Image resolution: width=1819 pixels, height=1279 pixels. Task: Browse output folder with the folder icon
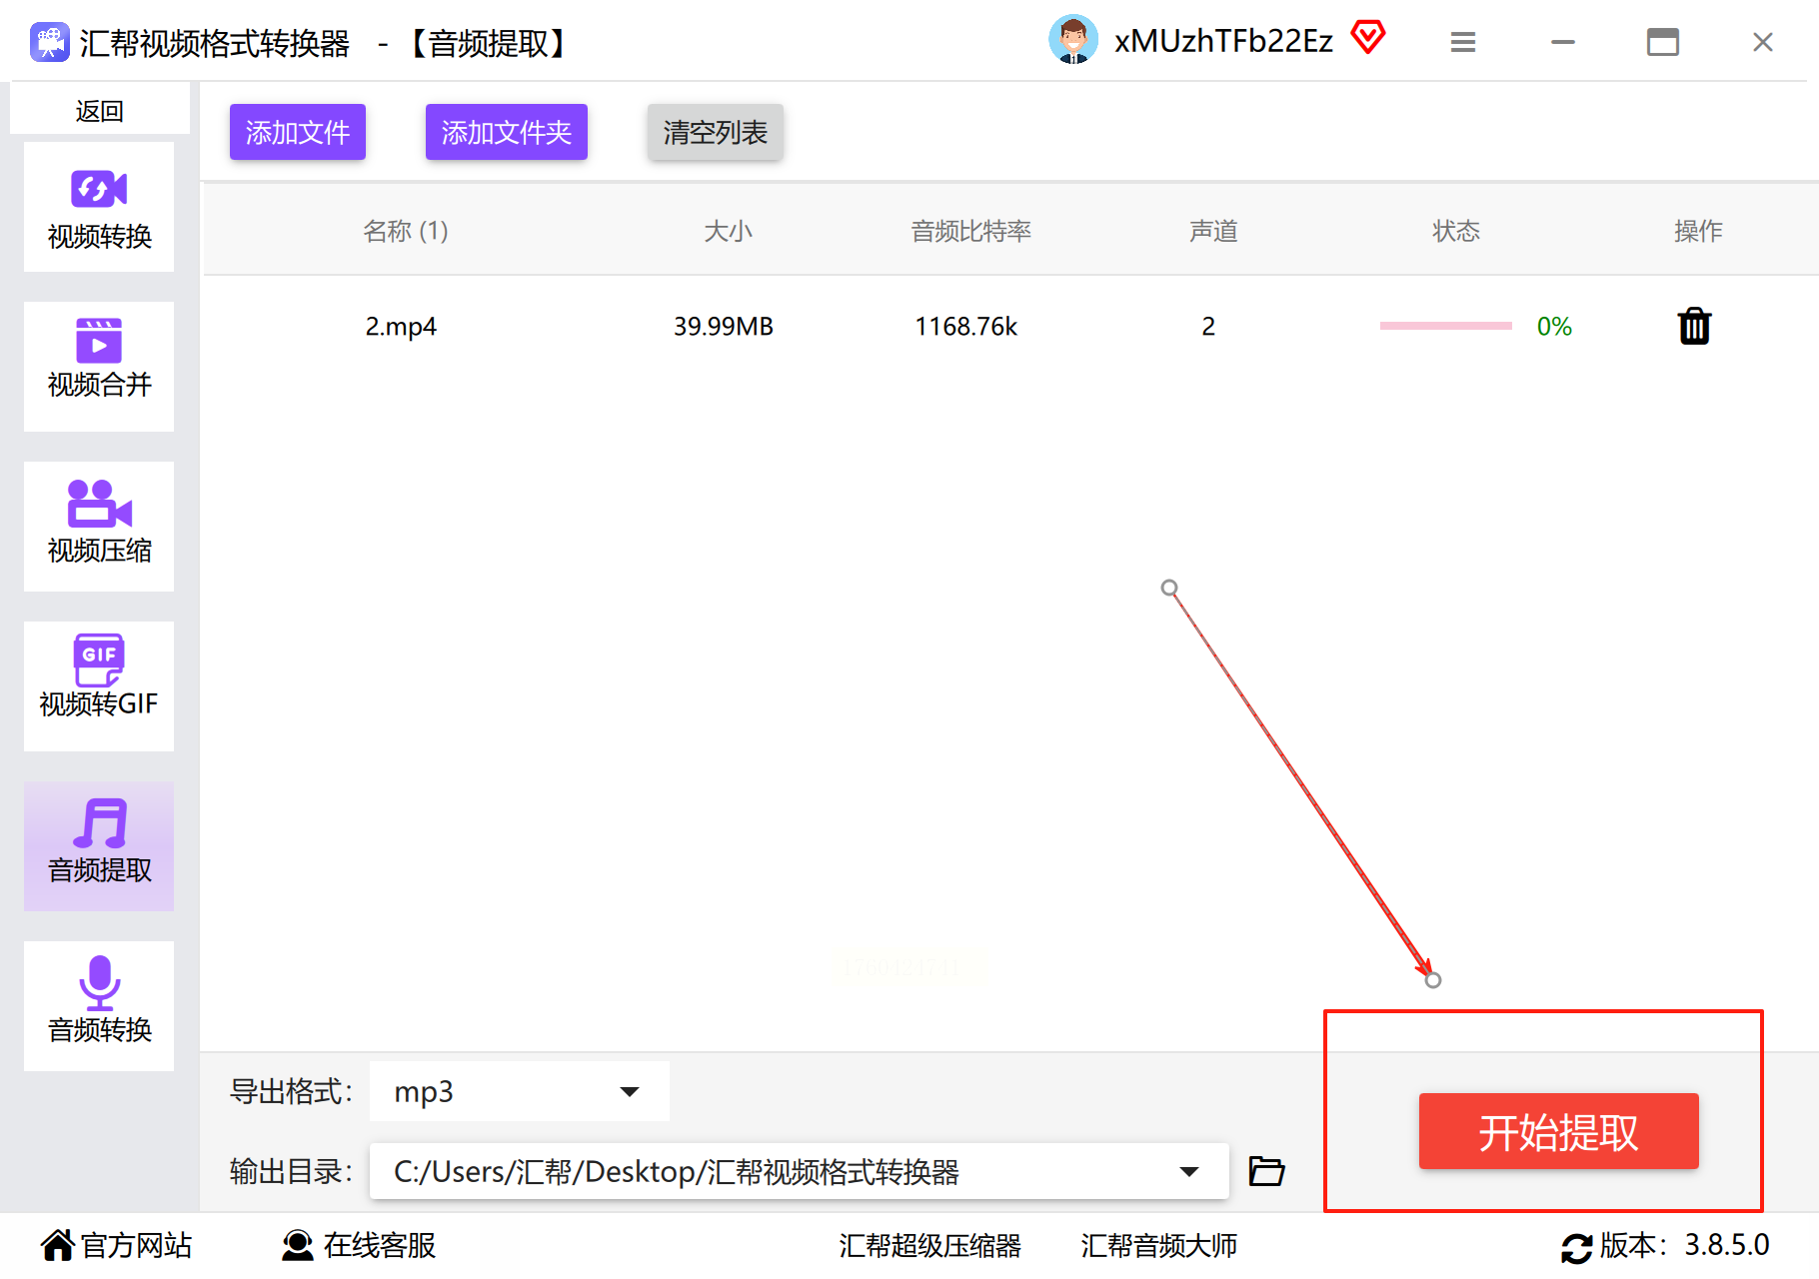(x=1266, y=1170)
